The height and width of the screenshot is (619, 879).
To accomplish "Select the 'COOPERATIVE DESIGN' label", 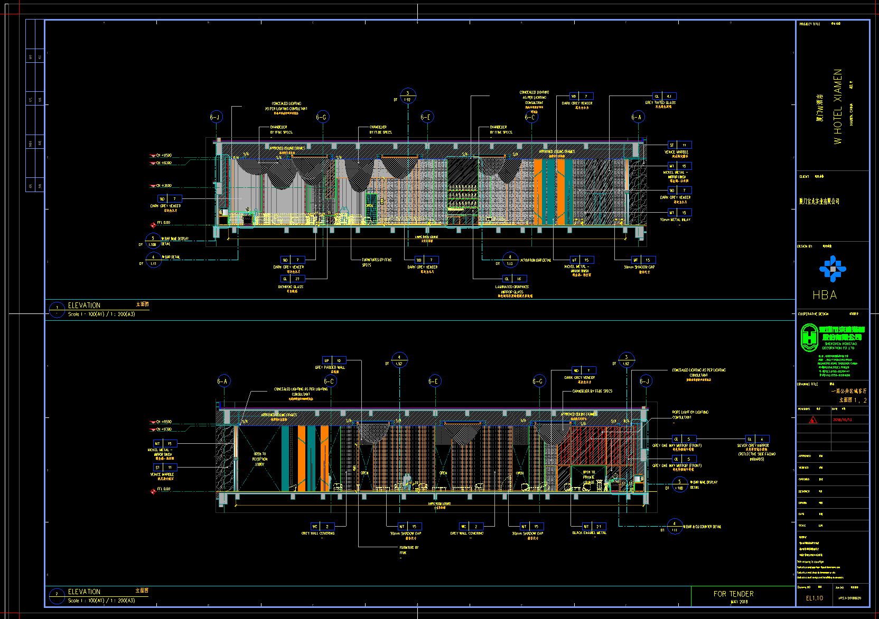I will click(812, 314).
